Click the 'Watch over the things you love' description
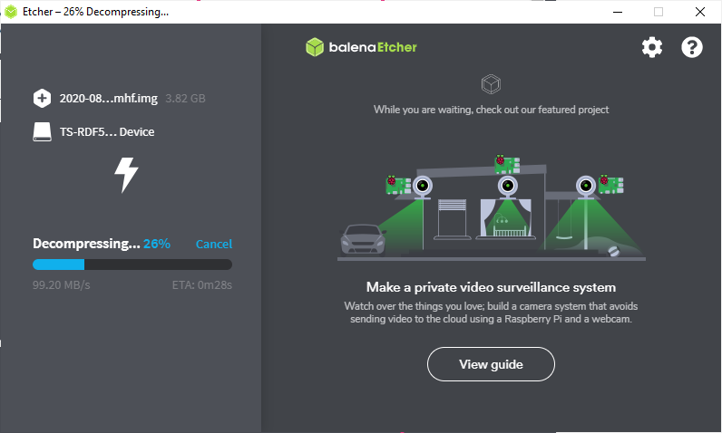722x433 pixels. [x=491, y=313]
